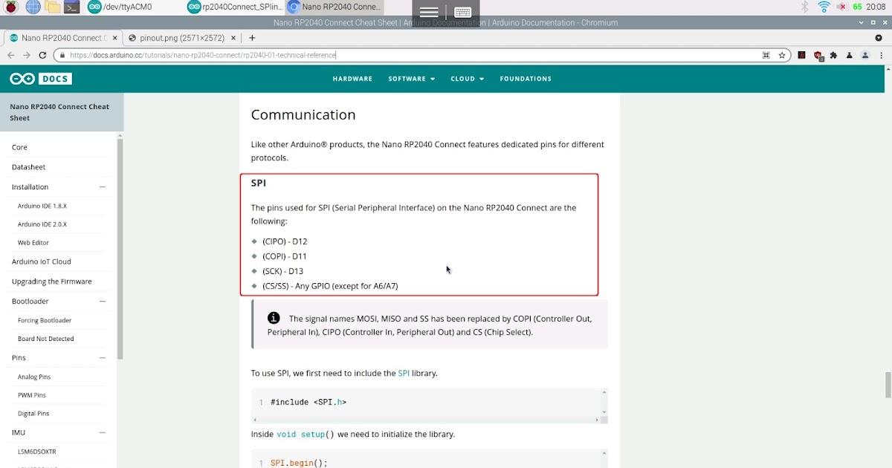Open Chromium's three-dot menu
This screenshot has width=892, height=468.
pyautogui.click(x=882, y=55)
